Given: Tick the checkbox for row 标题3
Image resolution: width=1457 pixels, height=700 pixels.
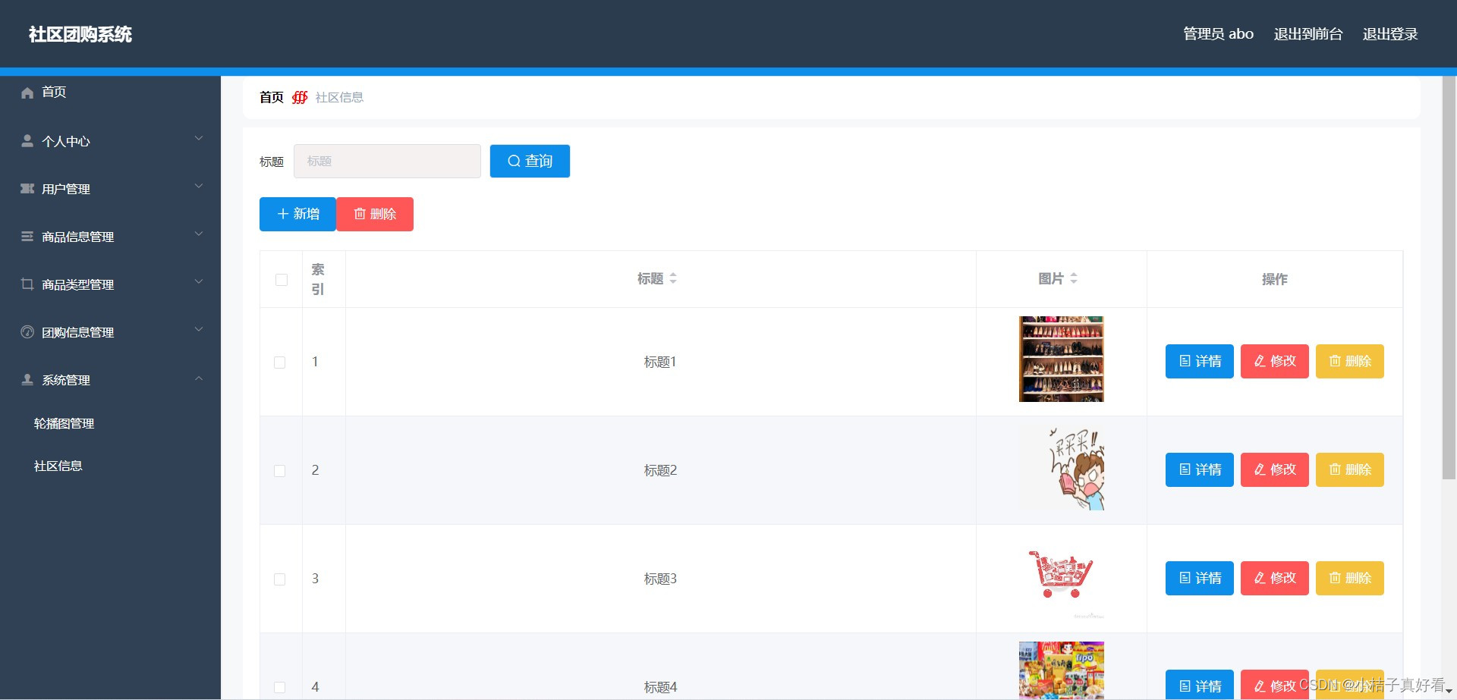Looking at the screenshot, I should point(280,579).
